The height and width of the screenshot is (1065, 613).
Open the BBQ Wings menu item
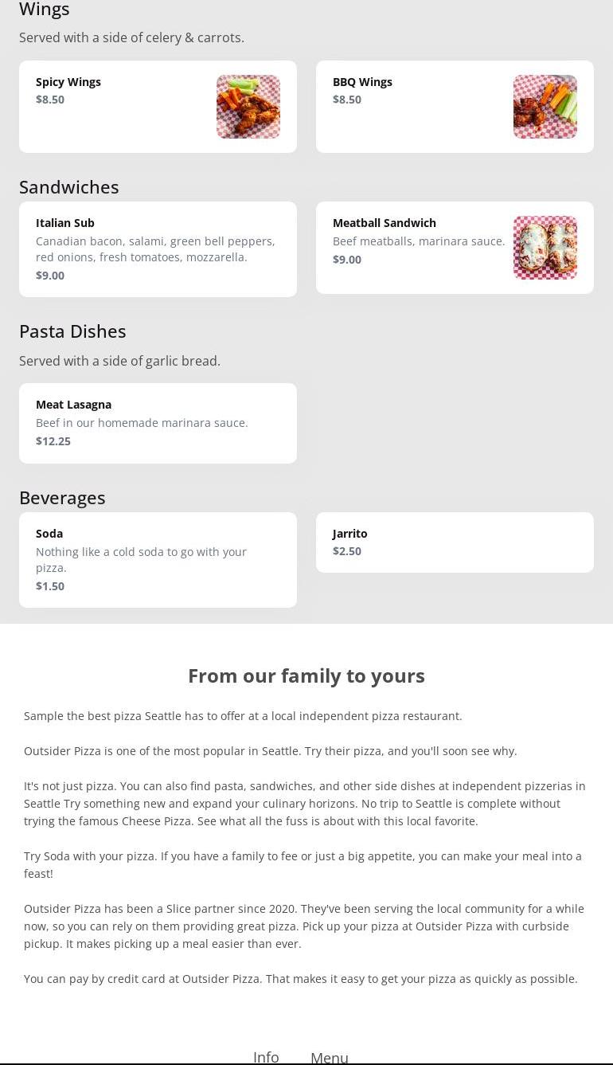pyautogui.click(x=414, y=106)
